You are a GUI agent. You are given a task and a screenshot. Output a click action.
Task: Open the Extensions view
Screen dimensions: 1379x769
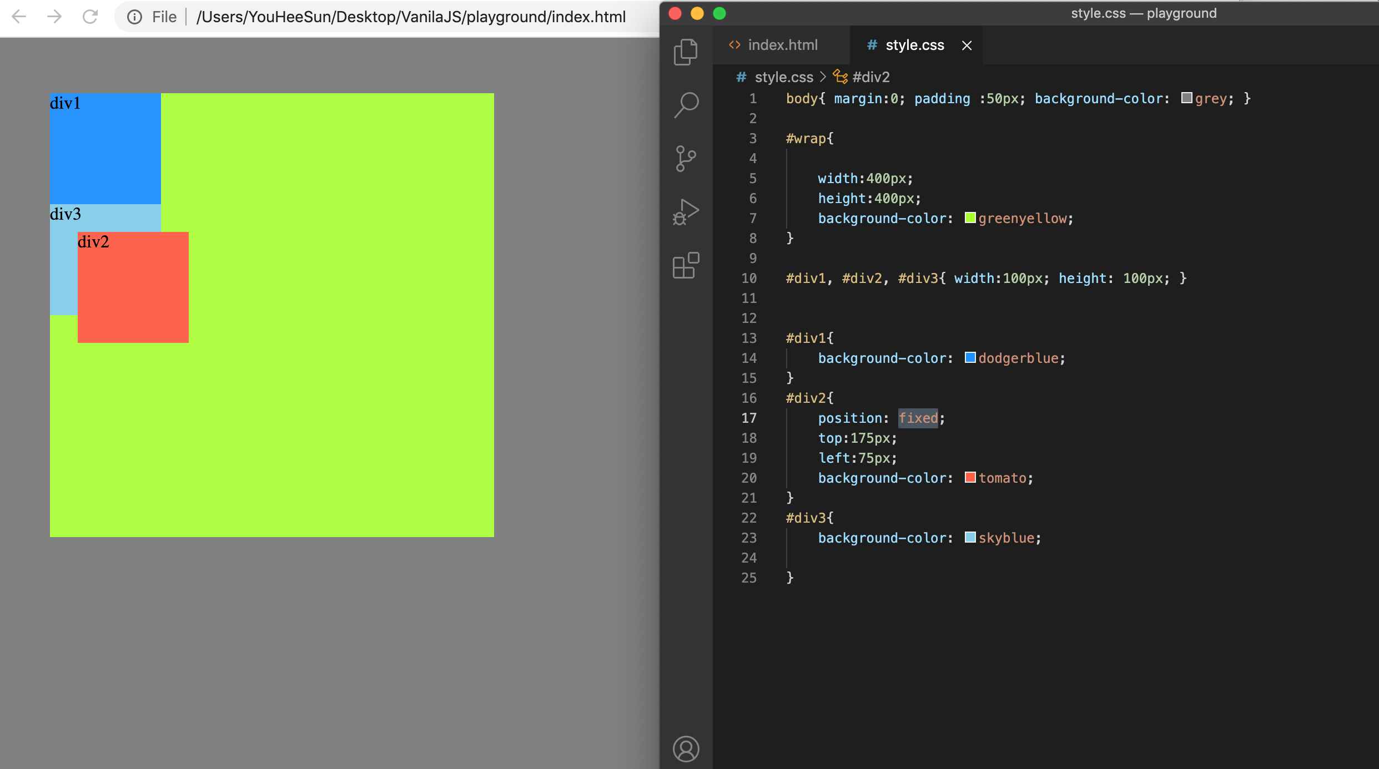[686, 266]
